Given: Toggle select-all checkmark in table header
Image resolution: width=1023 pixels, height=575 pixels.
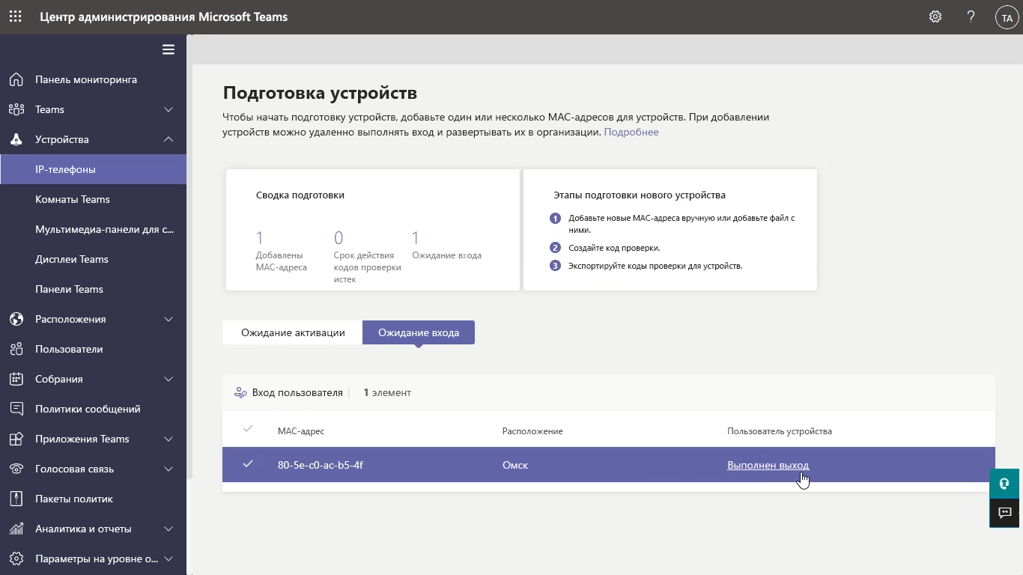Looking at the screenshot, I should tap(248, 429).
